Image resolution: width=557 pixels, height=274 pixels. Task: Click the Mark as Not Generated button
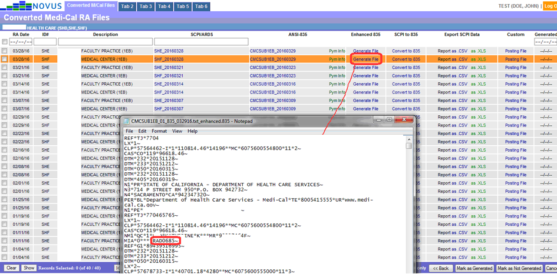tap(519, 268)
